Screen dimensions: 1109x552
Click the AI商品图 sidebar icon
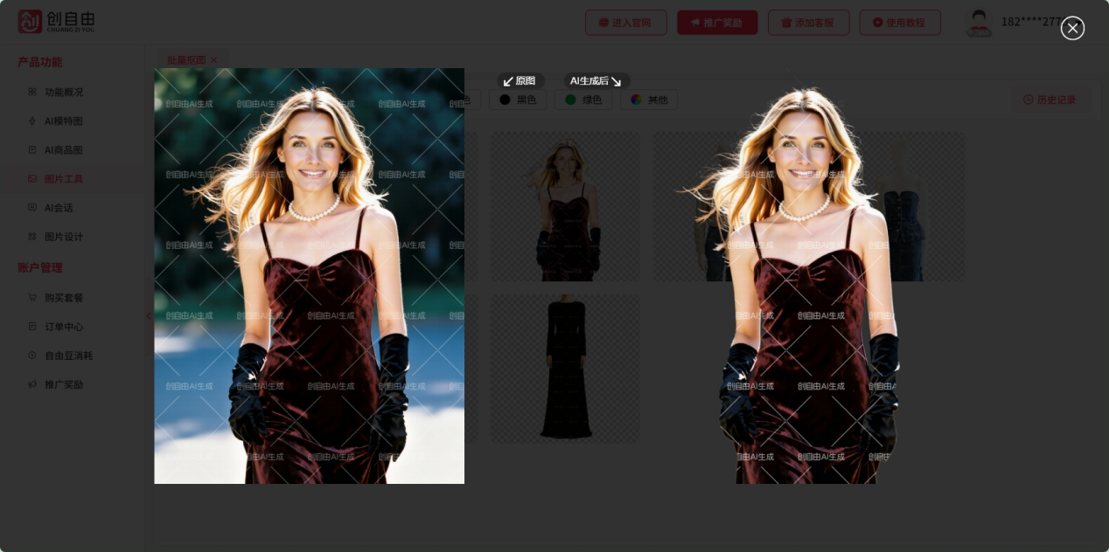pos(32,150)
